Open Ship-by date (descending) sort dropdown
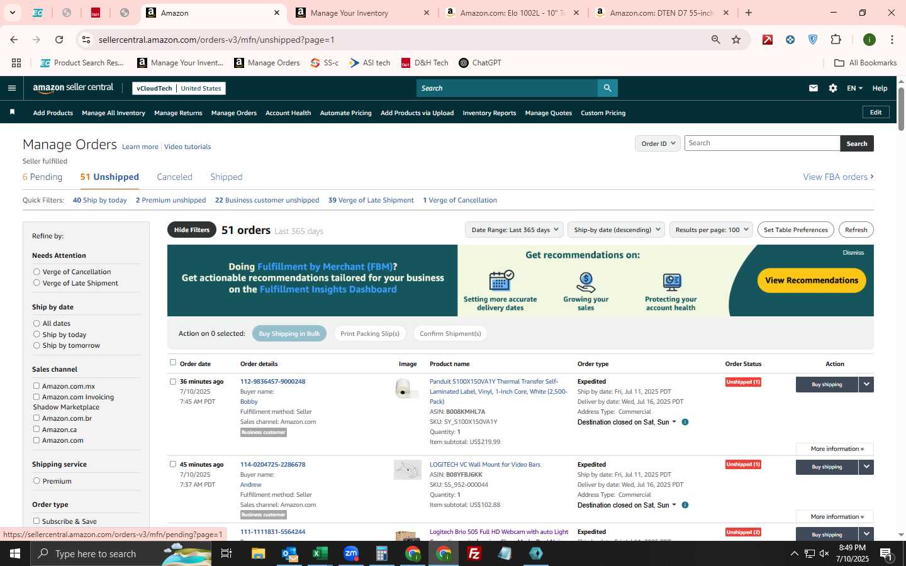Viewport: 906px width, 566px height. click(x=616, y=230)
